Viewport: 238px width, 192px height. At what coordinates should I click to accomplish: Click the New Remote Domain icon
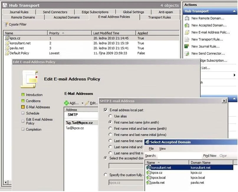coord(187,18)
